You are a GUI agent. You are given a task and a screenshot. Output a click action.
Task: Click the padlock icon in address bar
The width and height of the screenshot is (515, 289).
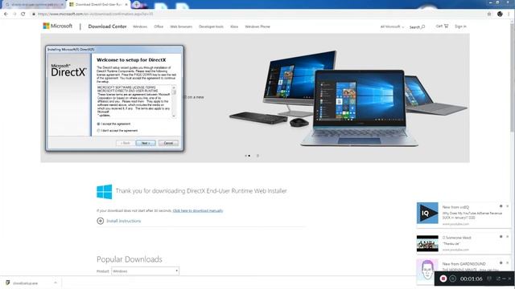tap(34, 14)
